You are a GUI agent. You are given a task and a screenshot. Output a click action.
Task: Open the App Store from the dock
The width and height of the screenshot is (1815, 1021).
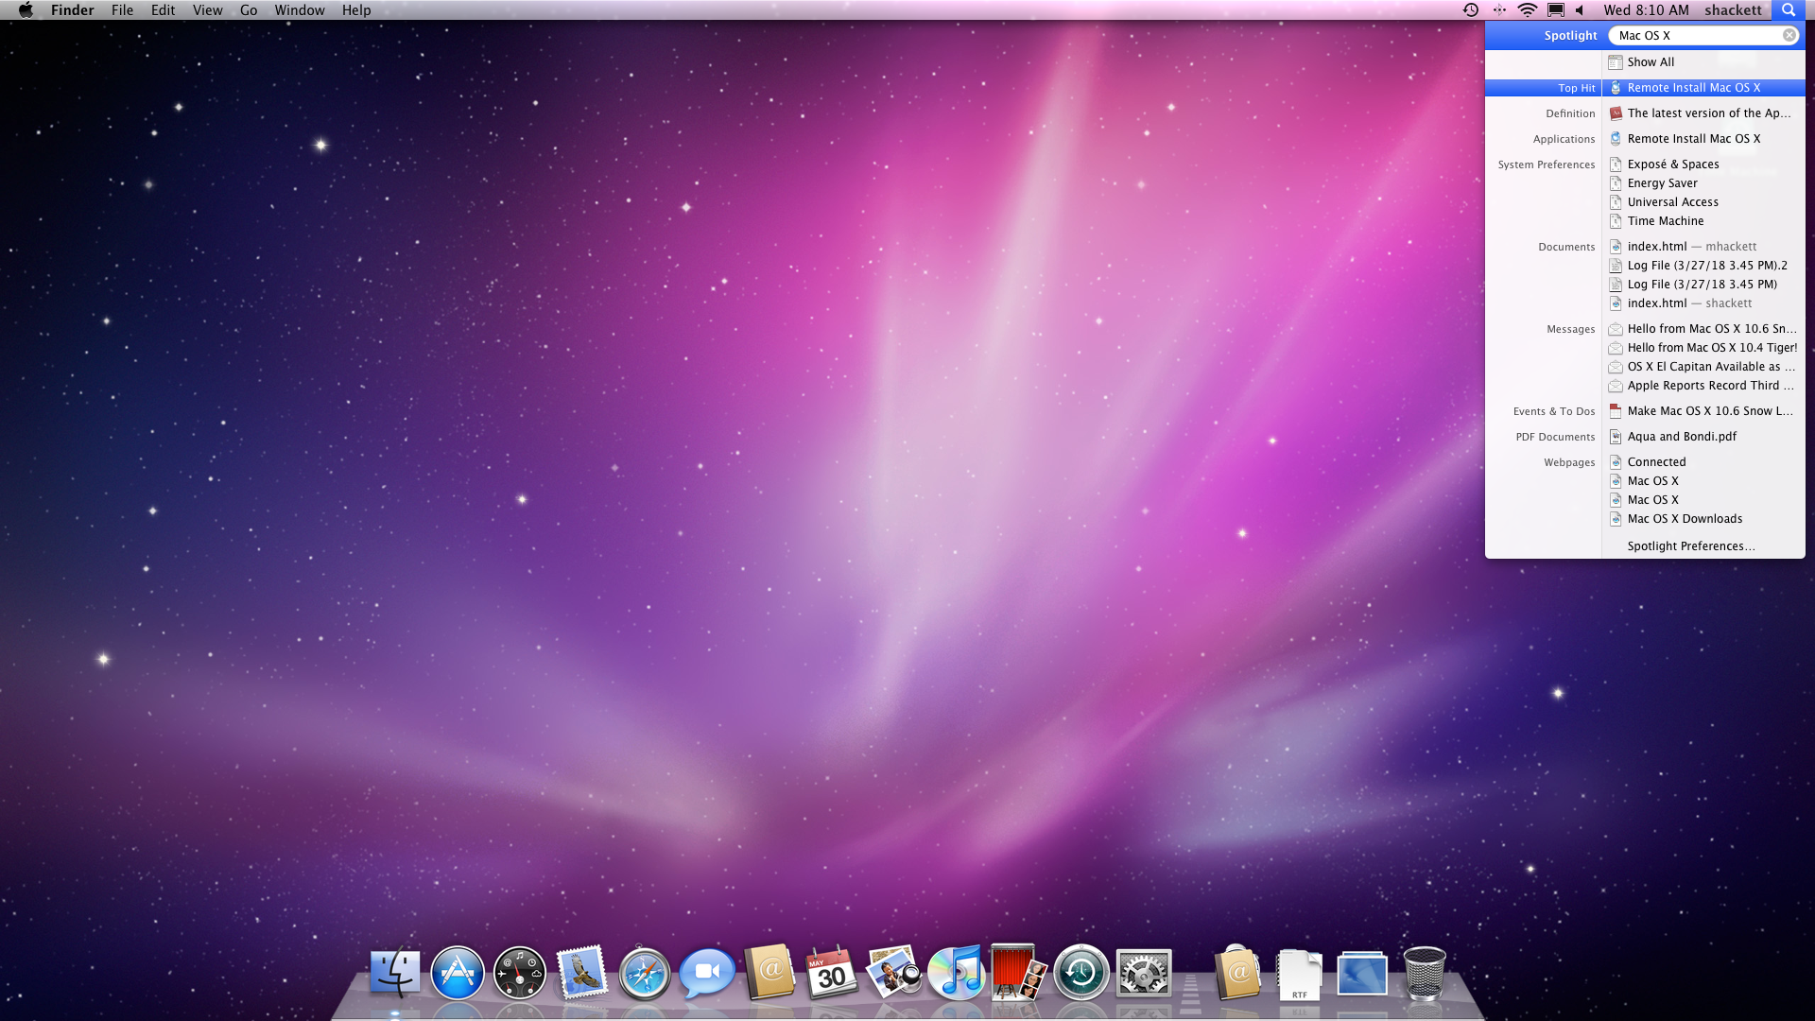click(x=458, y=974)
